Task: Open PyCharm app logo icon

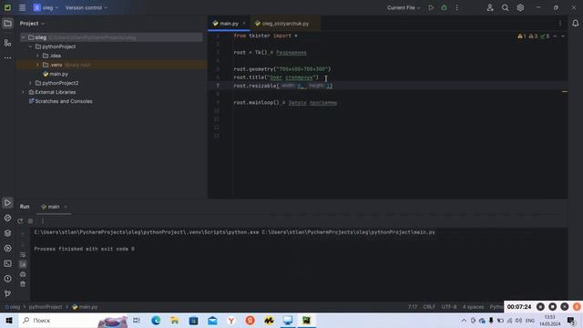Action: coord(7,7)
